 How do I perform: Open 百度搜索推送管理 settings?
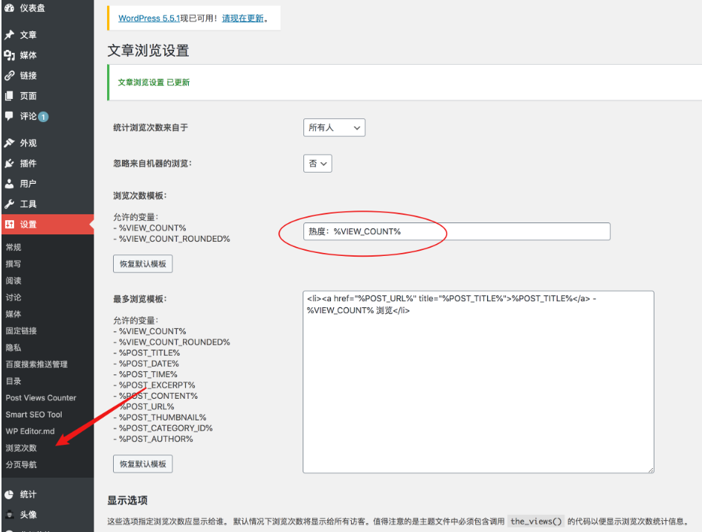click(36, 364)
